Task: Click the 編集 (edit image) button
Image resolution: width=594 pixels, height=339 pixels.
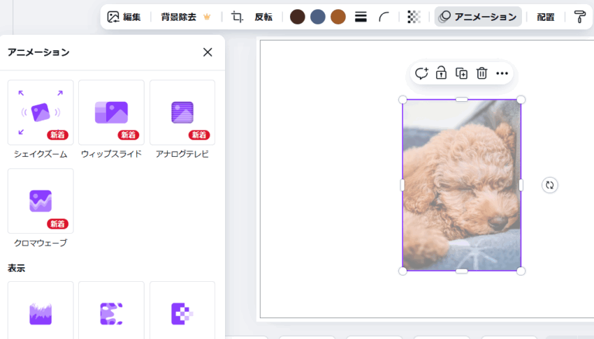Action: pyautogui.click(x=124, y=17)
